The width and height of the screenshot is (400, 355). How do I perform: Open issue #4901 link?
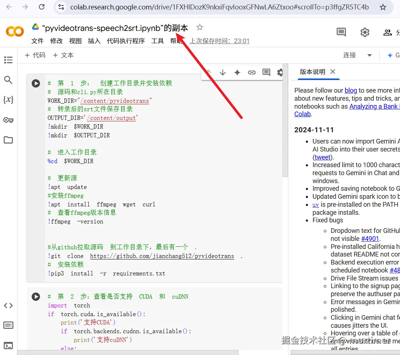[370, 239]
